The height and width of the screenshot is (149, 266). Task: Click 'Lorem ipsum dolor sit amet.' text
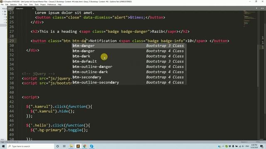tap(65, 13)
